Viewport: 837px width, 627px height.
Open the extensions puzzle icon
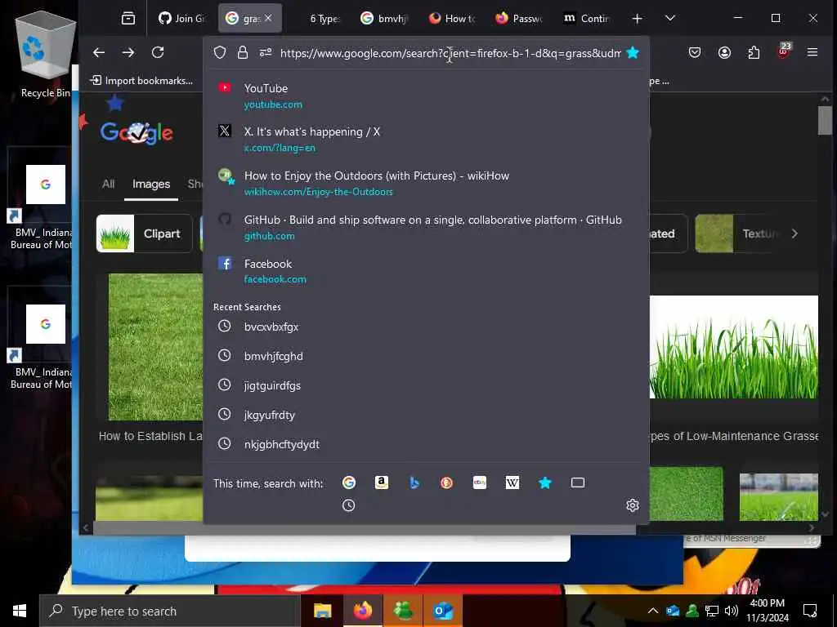click(x=754, y=52)
